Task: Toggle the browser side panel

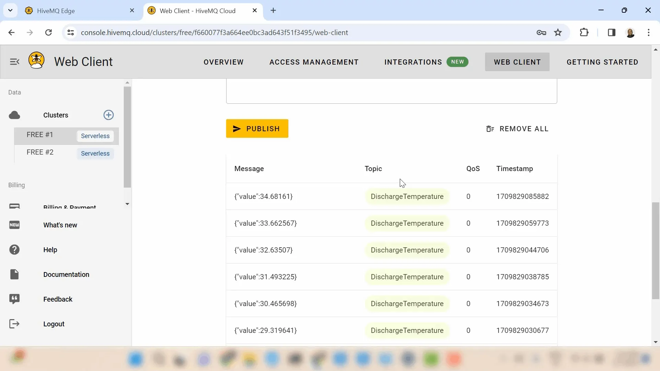Action: click(x=612, y=33)
